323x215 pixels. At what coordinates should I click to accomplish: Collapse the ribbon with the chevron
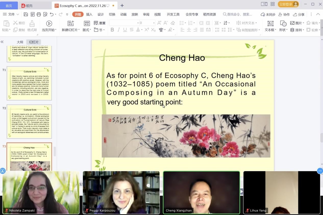click(318, 15)
